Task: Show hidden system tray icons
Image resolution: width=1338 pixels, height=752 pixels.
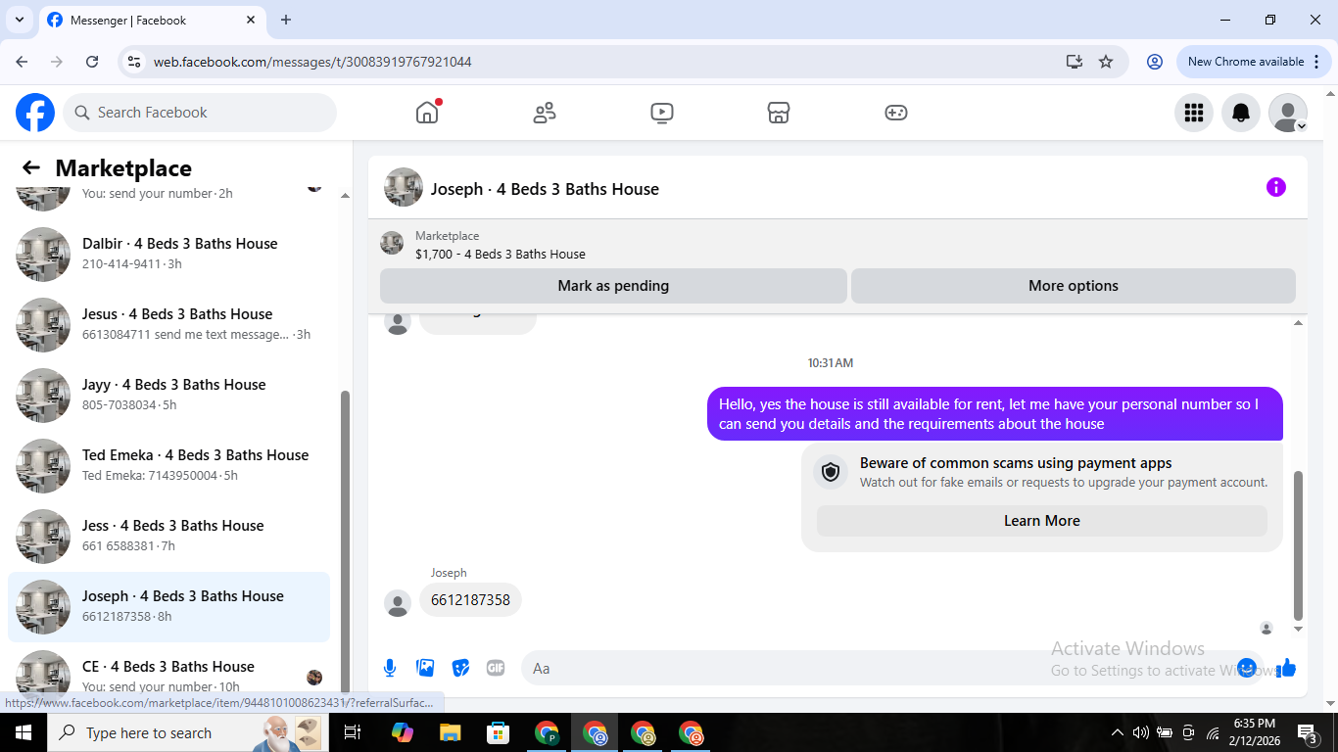Action: point(1118,732)
